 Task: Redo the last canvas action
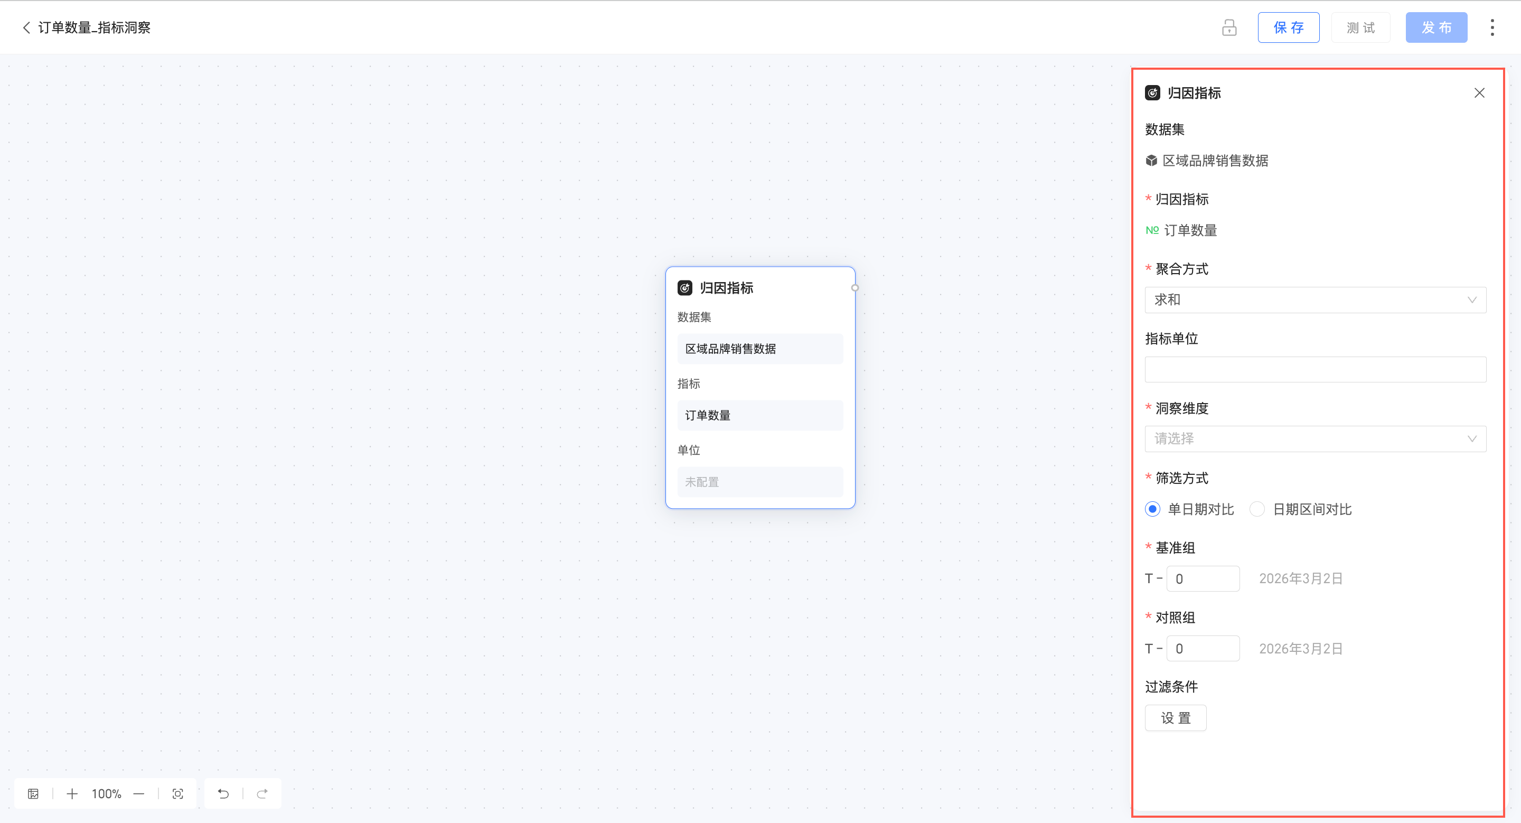click(262, 793)
